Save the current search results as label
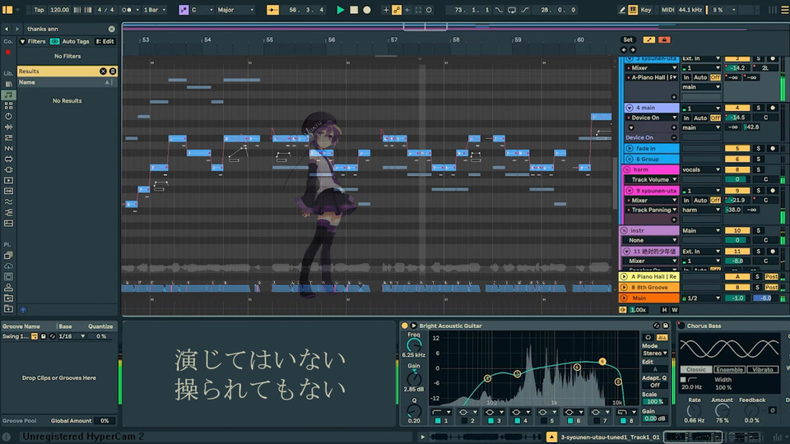 click(x=113, y=72)
